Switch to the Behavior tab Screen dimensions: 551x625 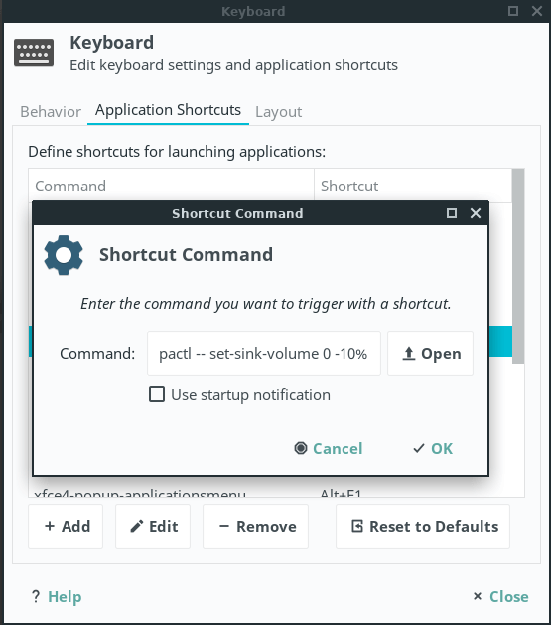click(51, 111)
